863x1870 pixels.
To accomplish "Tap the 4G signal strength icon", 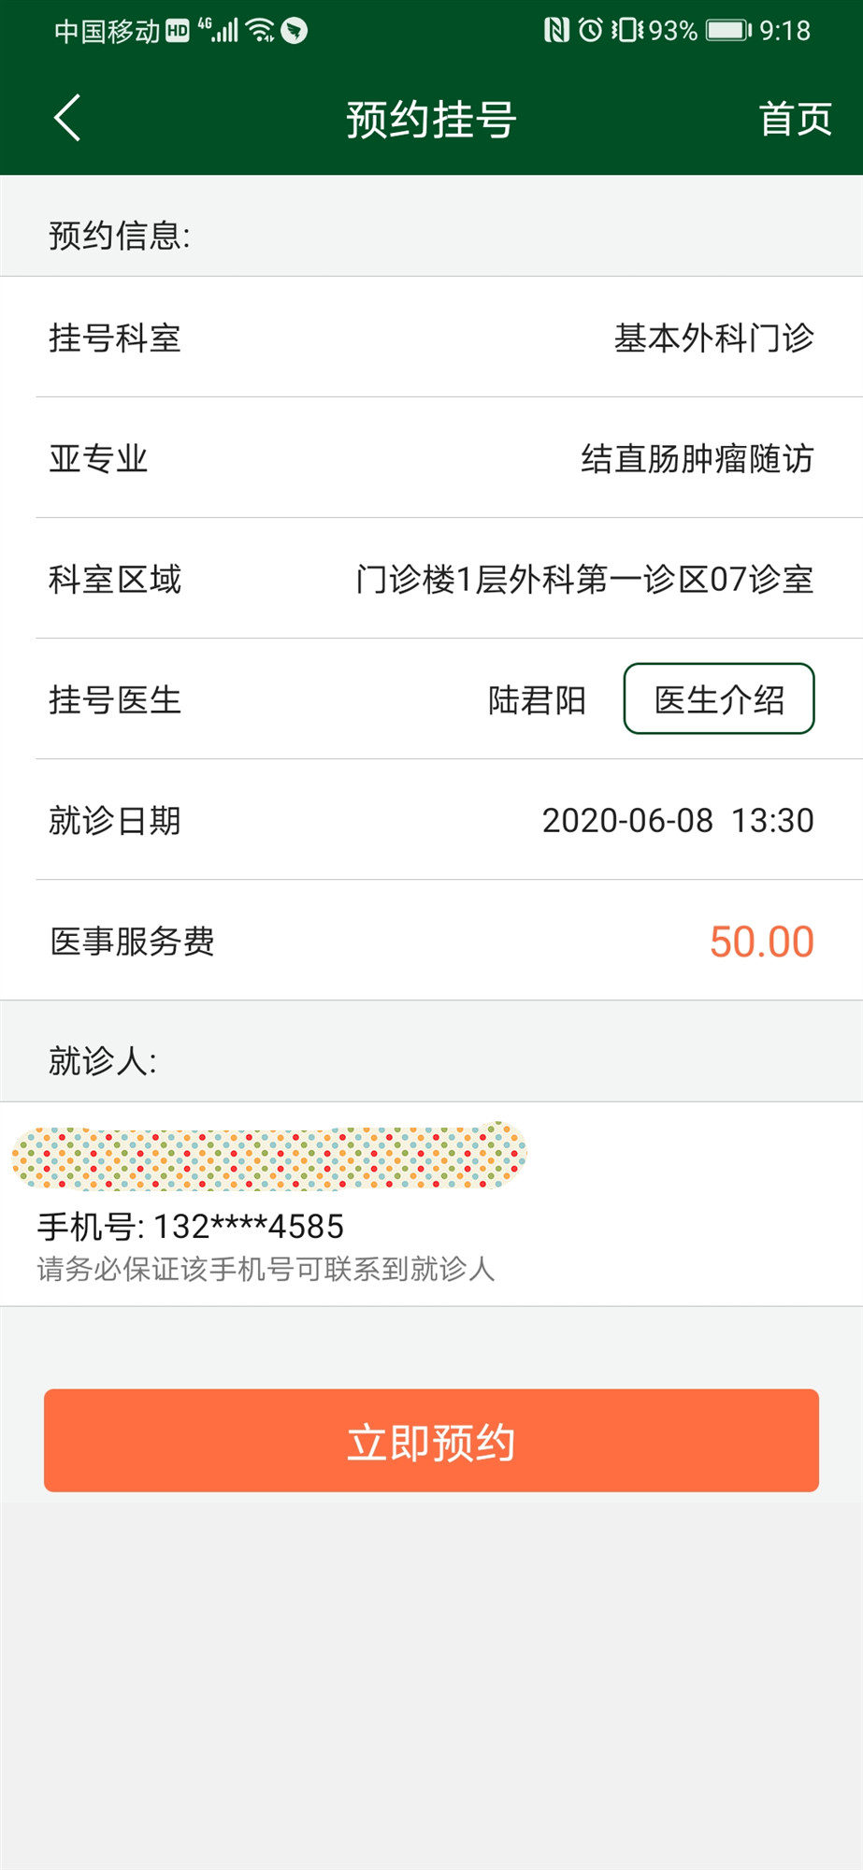I will pyautogui.click(x=218, y=31).
